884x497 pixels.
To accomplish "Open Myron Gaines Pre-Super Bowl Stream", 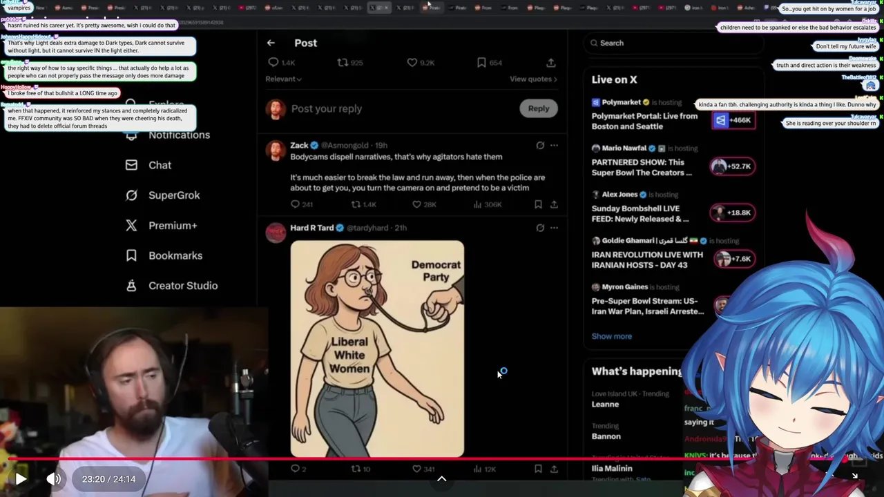I will click(648, 306).
